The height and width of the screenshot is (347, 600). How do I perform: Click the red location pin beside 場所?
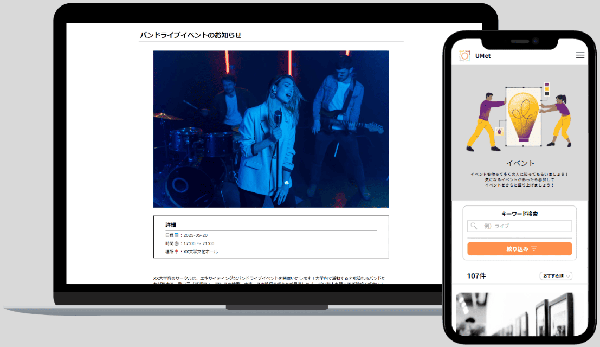pos(177,252)
